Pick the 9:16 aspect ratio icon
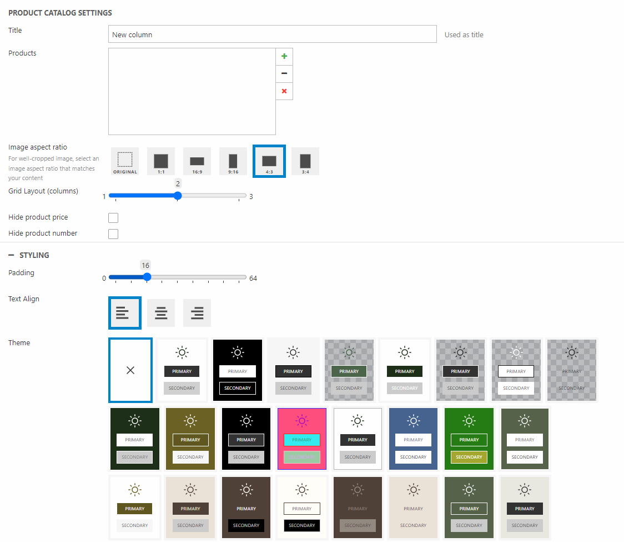 tap(233, 161)
